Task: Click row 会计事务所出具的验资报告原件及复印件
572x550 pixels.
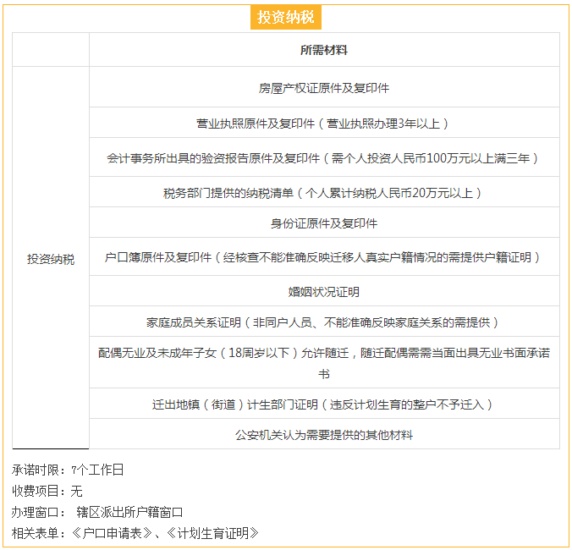Action: [x=324, y=157]
